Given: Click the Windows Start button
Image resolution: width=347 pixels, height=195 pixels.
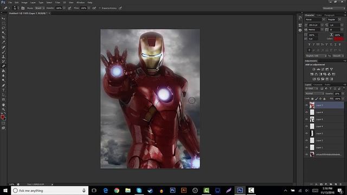Looking at the screenshot, I should click(5, 190).
